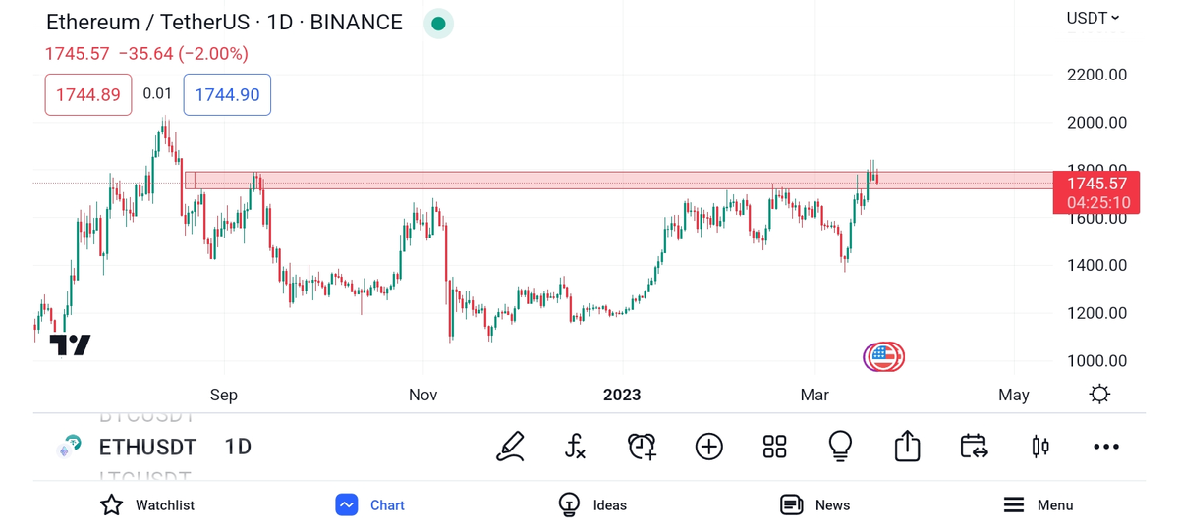
Task: Change chart type with candlestick icon
Action: click(1039, 447)
